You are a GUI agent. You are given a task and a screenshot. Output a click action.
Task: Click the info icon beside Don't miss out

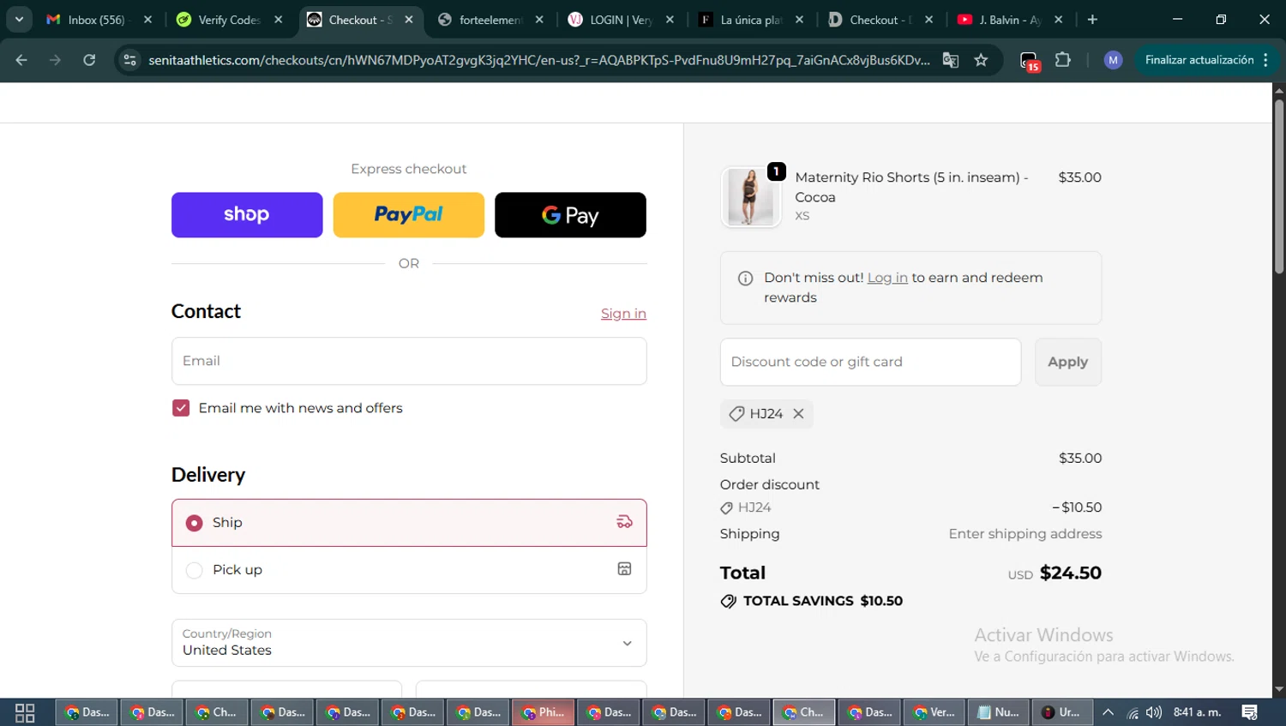746,278
